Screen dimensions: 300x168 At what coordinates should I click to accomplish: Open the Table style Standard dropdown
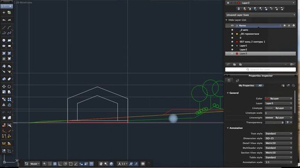[278, 157]
